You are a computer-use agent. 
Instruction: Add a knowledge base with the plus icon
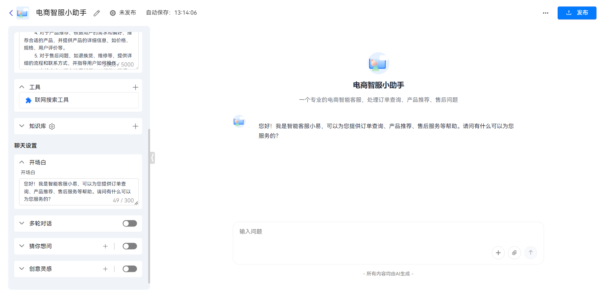136,126
